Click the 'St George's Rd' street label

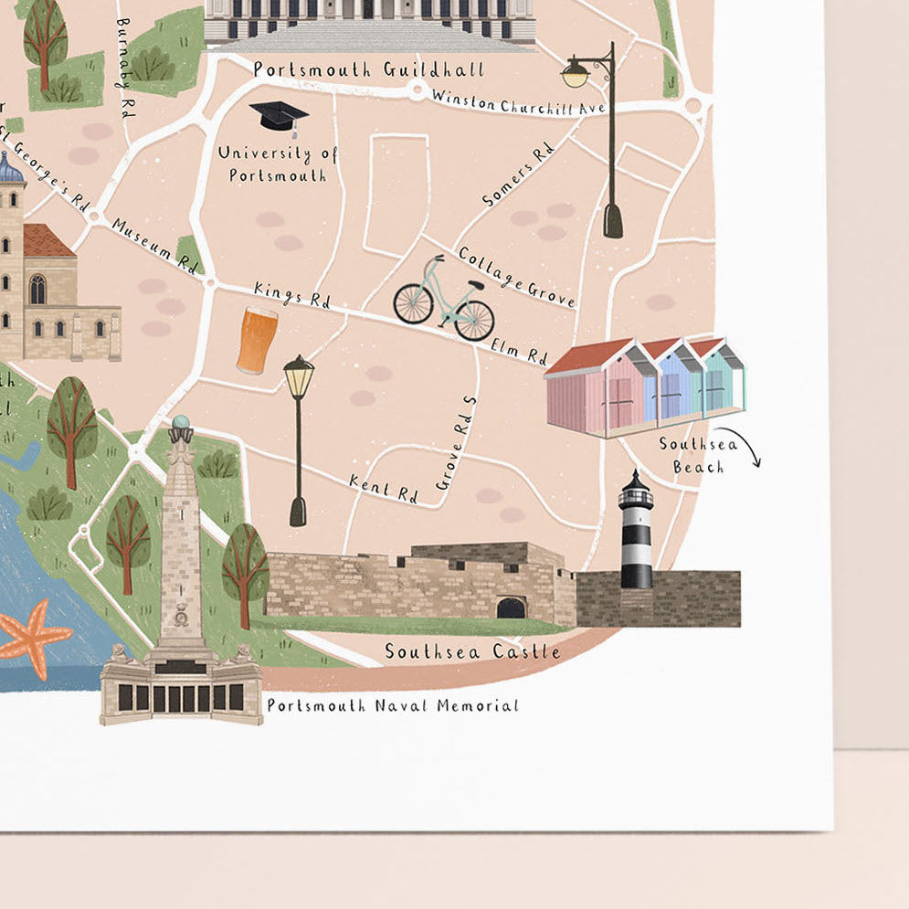[44, 168]
